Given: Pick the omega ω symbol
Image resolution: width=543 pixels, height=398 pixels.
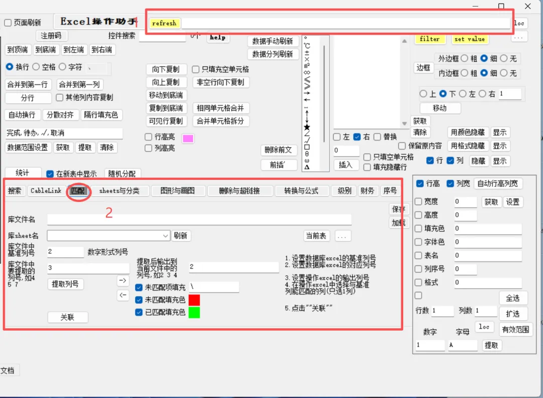Looking at the screenshot, I should pyautogui.click(x=307, y=161).
